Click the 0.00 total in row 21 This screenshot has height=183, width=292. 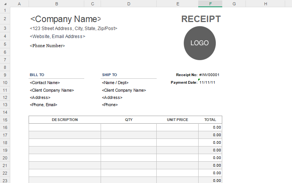(217, 165)
